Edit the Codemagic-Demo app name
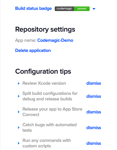 [55, 40]
